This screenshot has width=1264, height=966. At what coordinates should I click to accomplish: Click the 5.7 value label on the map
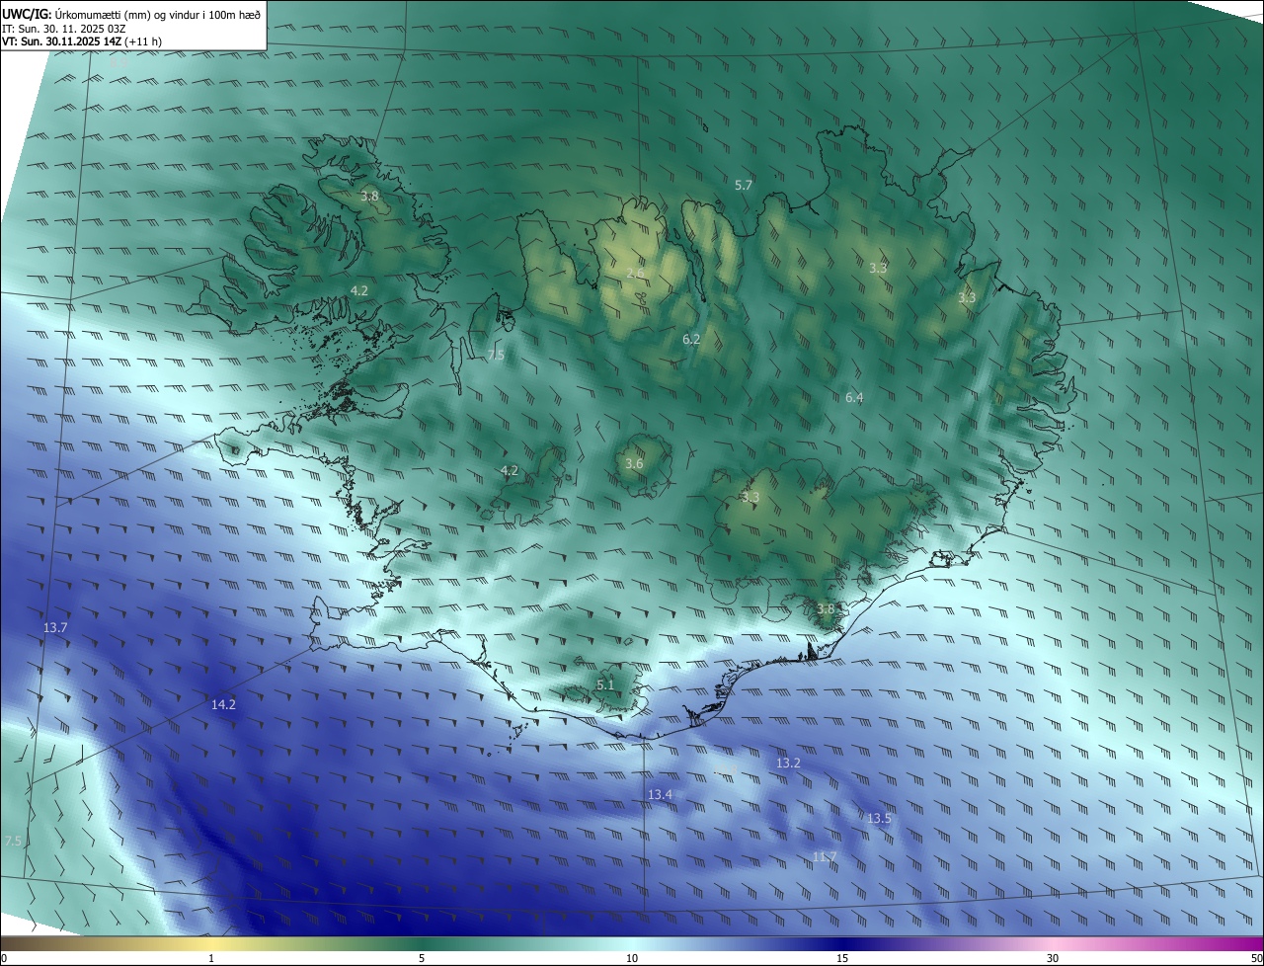point(744,185)
